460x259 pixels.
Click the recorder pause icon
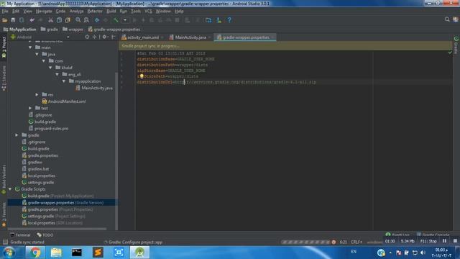tap(444, 241)
